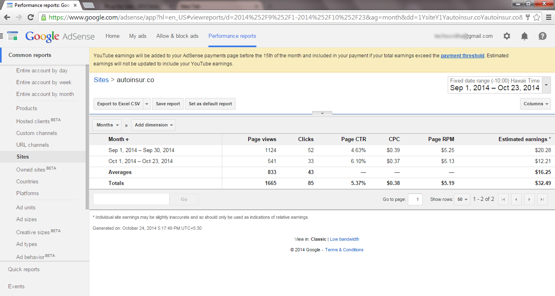Image resolution: width=555 pixels, height=296 pixels.
Task: Open the Columns dropdown
Action: (x=535, y=104)
